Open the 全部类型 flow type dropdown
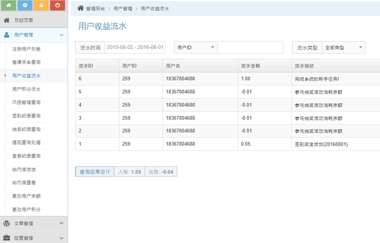 (344, 48)
